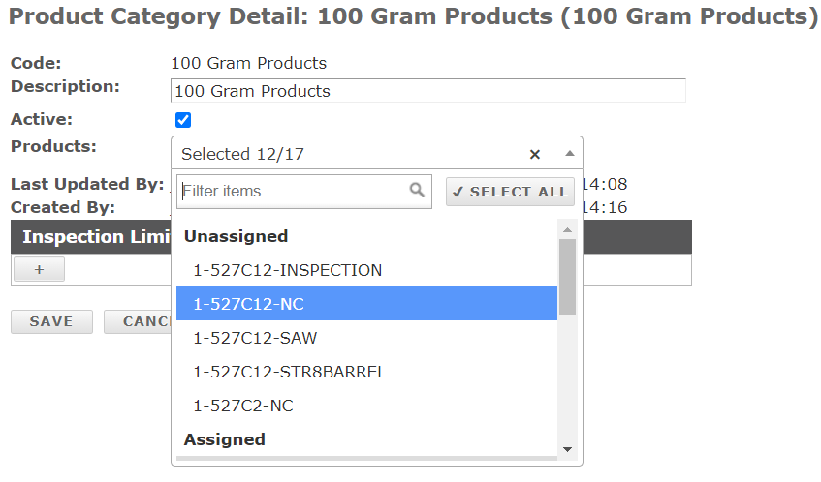Click the list scrollbar up arrow
Screen dimensions: 821x482
pyautogui.click(x=568, y=230)
